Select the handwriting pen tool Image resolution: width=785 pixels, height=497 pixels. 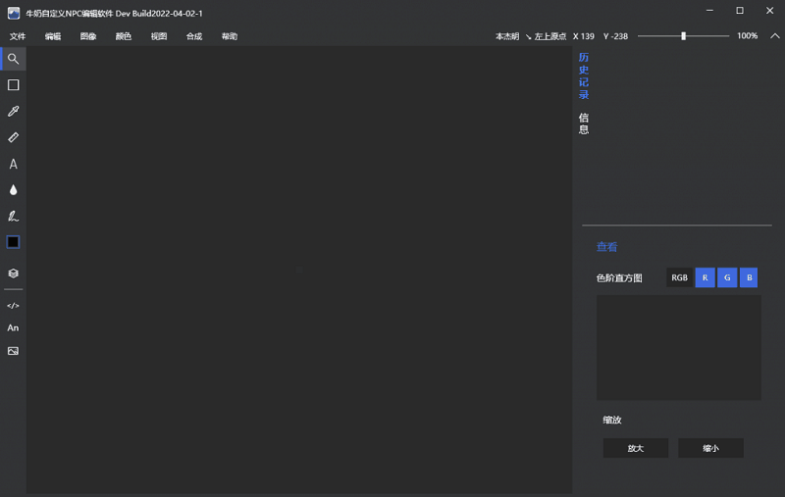pos(14,216)
